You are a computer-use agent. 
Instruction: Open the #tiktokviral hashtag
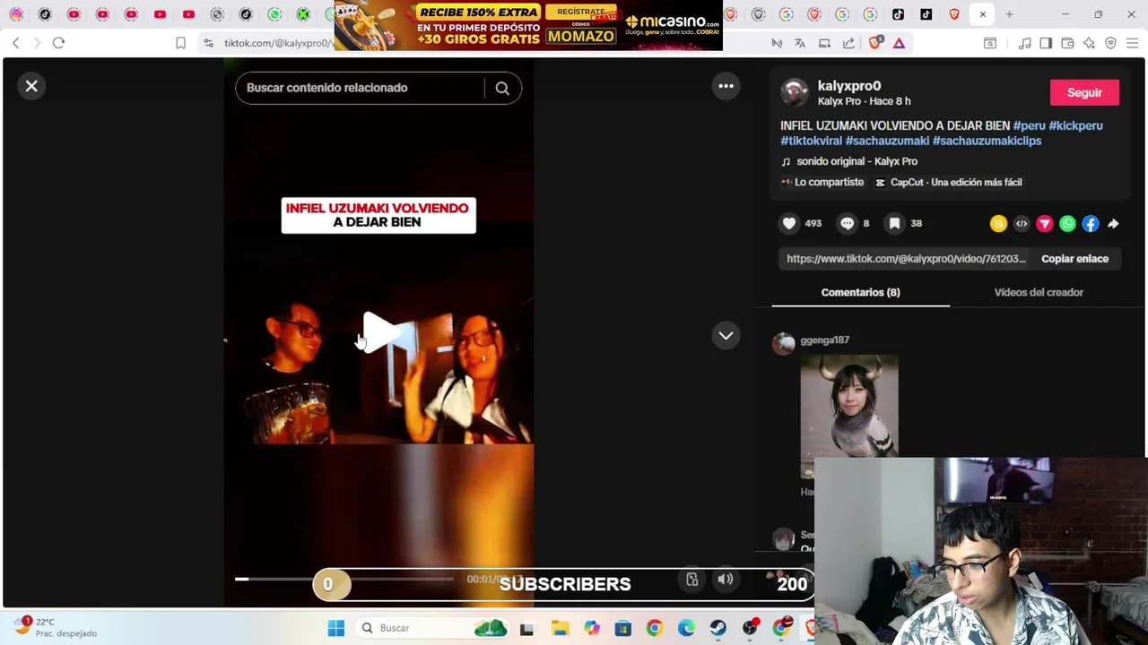point(811,141)
